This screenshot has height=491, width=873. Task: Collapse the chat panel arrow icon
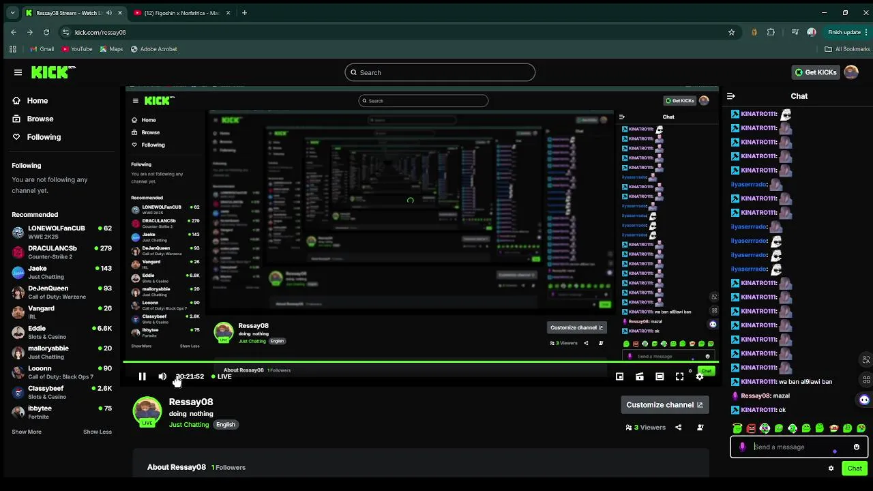(730, 96)
